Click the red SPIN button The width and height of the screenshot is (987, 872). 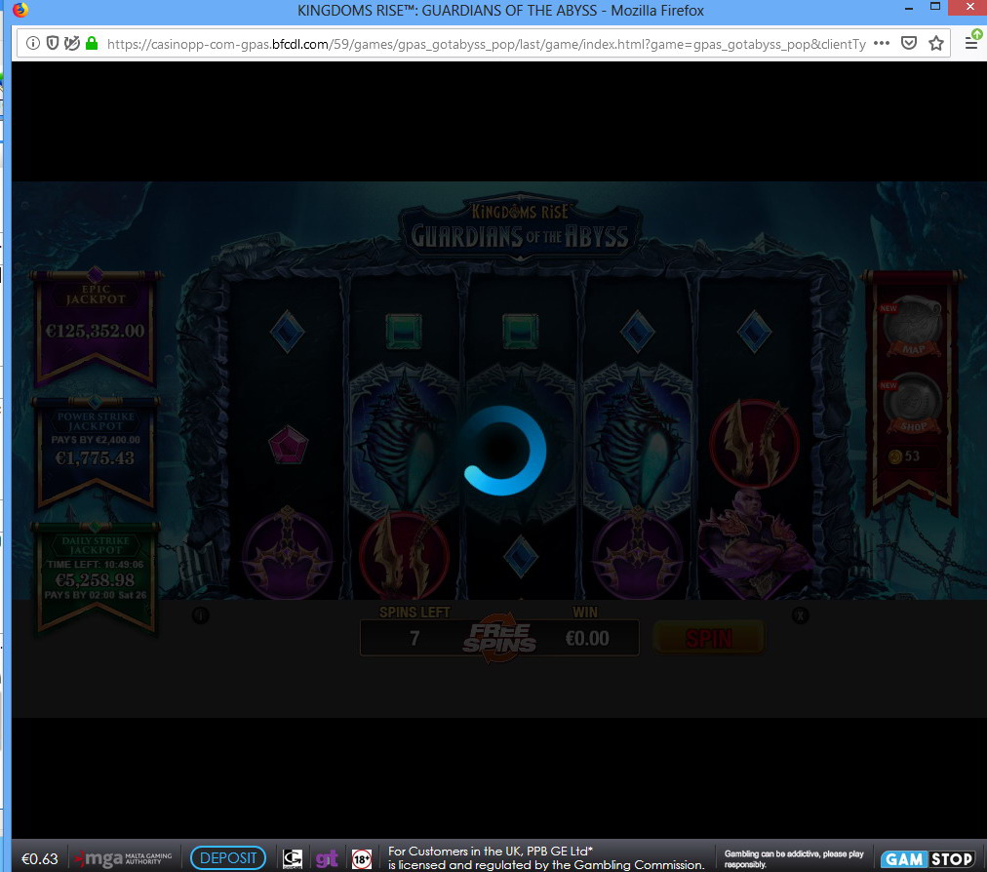pos(709,638)
